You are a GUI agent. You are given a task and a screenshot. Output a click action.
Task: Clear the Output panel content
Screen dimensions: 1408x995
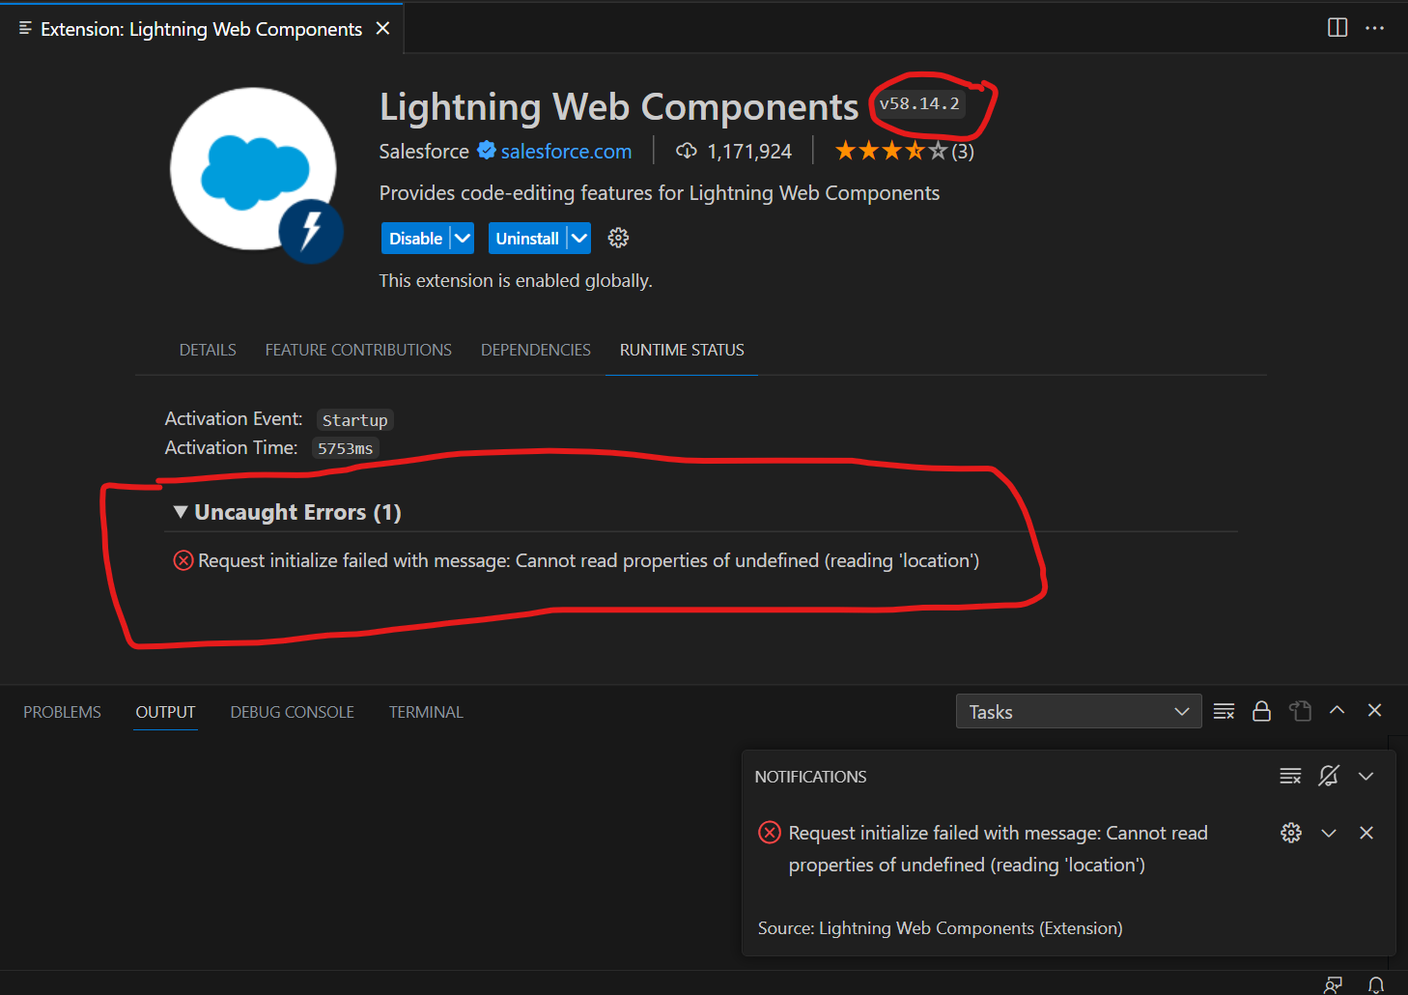(1224, 711)
